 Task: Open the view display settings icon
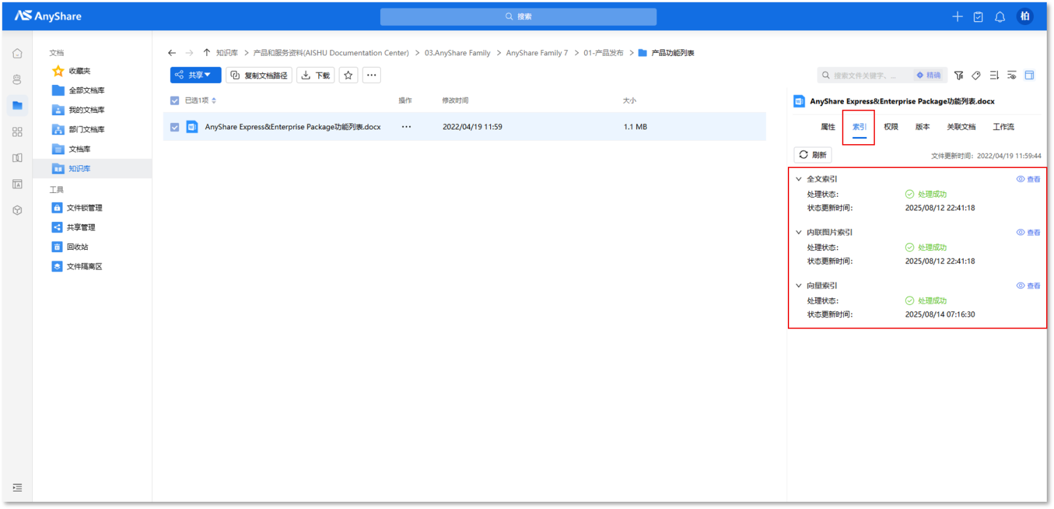(x=1012, y=76)
